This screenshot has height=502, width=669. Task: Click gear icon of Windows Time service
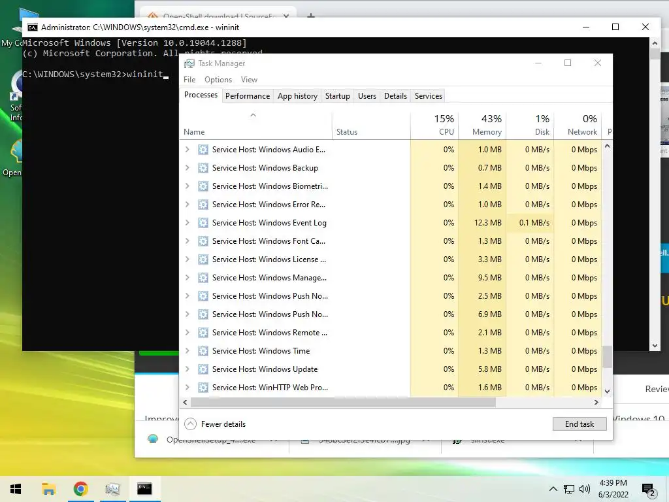(x=203, y=350)
